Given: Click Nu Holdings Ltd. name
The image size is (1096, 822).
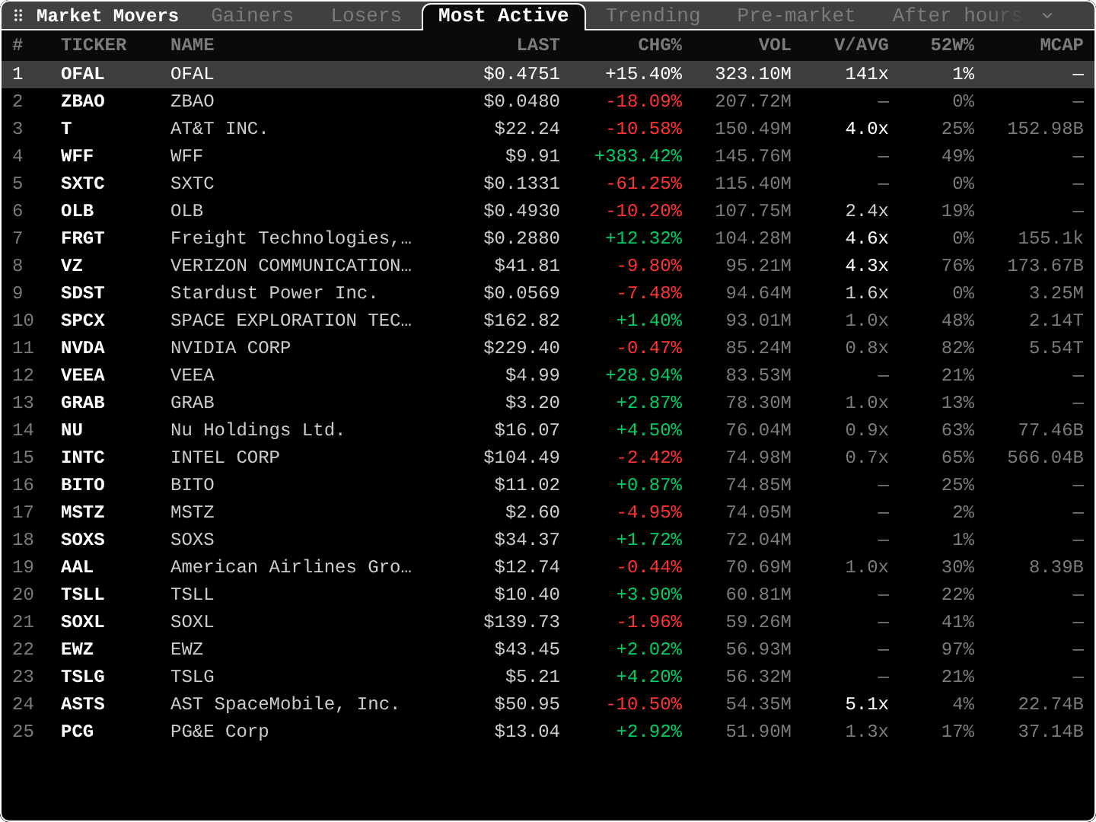Looking at the screenshot, I should click(x=257, y=430).
